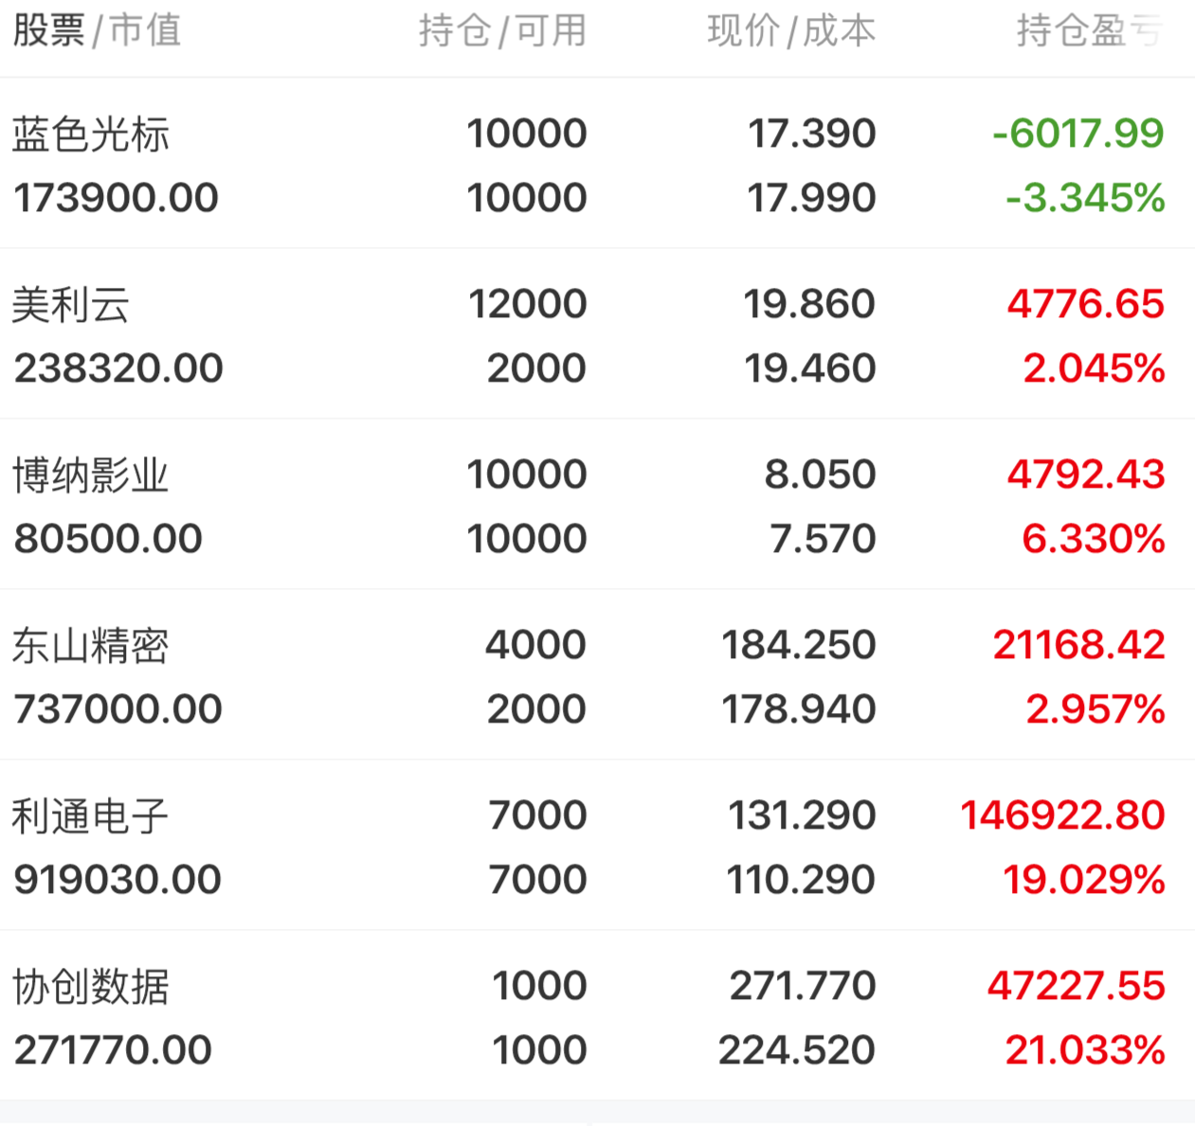The height and width of the screenshot is (1126, 1195).
Task: Click the 持仓/可用 column header
Action: click(502, 31)
